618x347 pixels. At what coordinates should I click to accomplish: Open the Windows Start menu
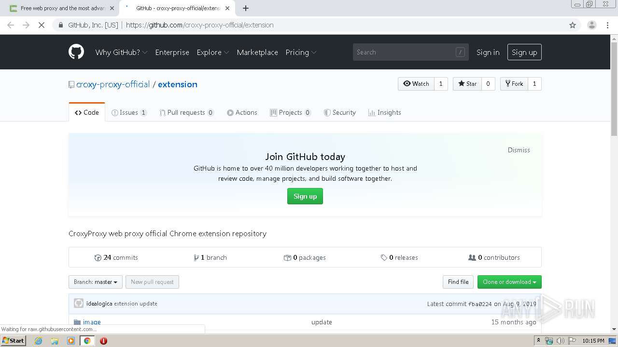(13, 341)
